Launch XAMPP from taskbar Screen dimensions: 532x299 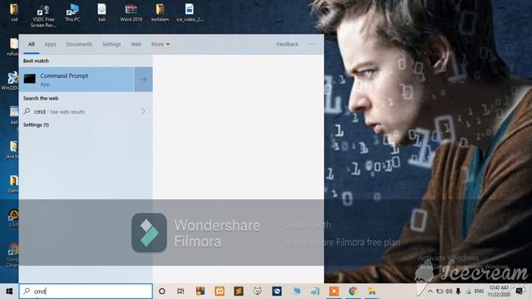click(x=219, y=292)
